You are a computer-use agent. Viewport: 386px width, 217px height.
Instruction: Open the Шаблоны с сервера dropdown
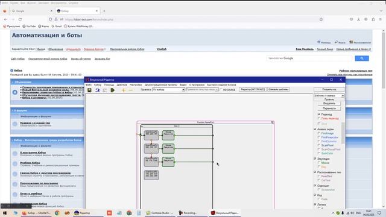tap(329, 95)
